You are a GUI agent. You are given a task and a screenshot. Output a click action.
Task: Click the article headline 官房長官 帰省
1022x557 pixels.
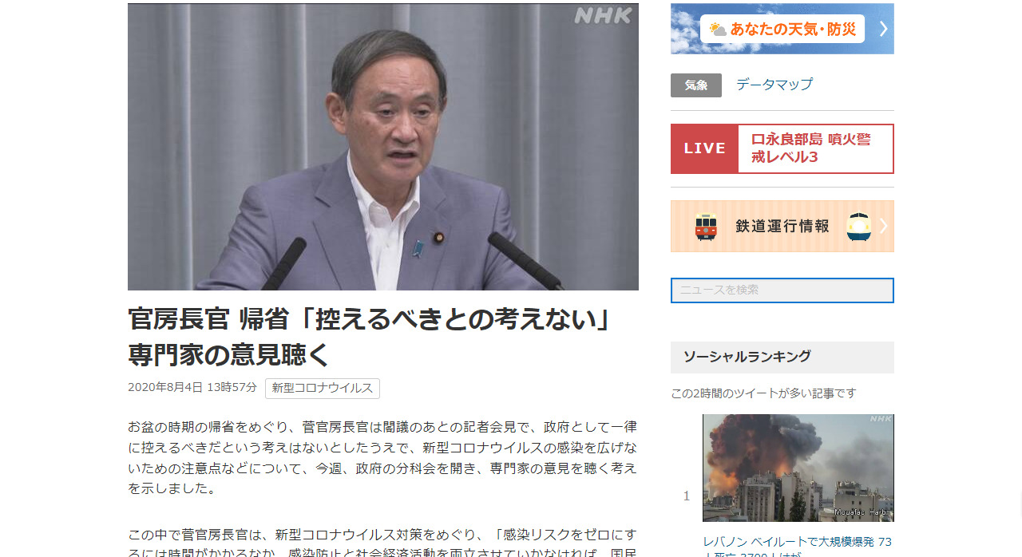370,337
